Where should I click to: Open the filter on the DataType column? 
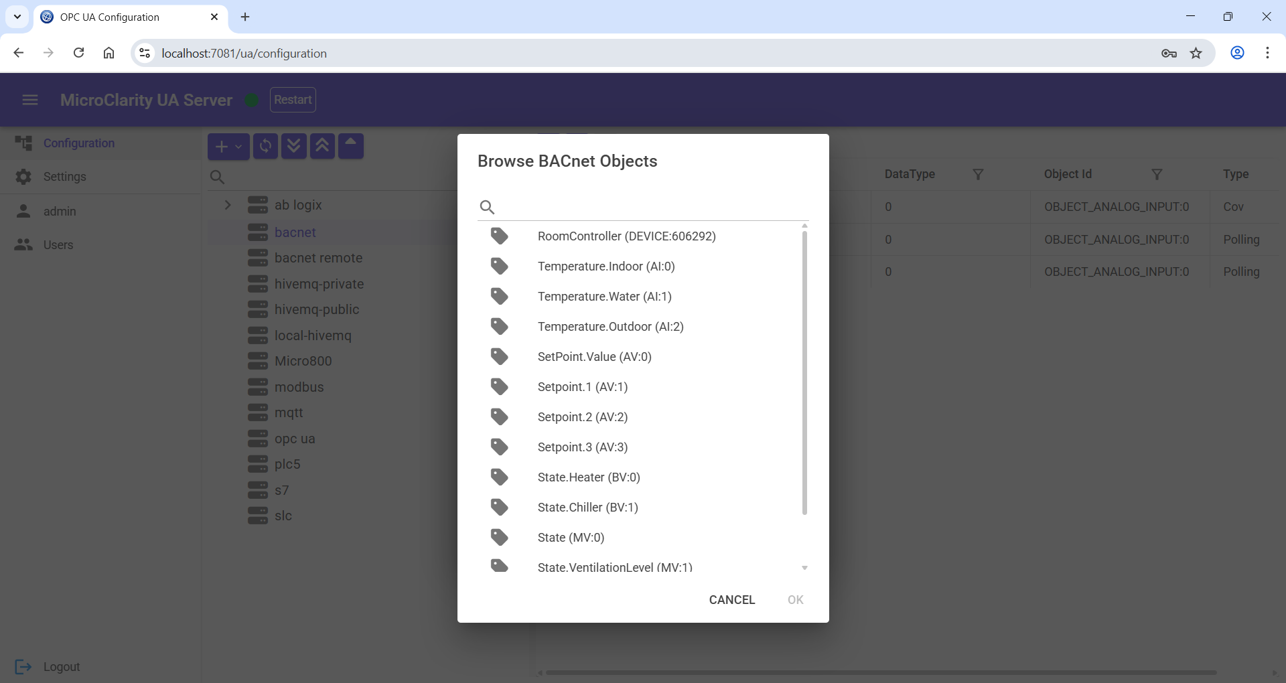(x=978, y=174)
